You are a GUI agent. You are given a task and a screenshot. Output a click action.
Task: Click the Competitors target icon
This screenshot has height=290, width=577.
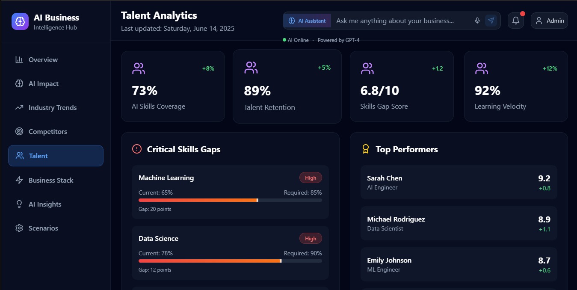pyautogui.click(x=19, y=132)
